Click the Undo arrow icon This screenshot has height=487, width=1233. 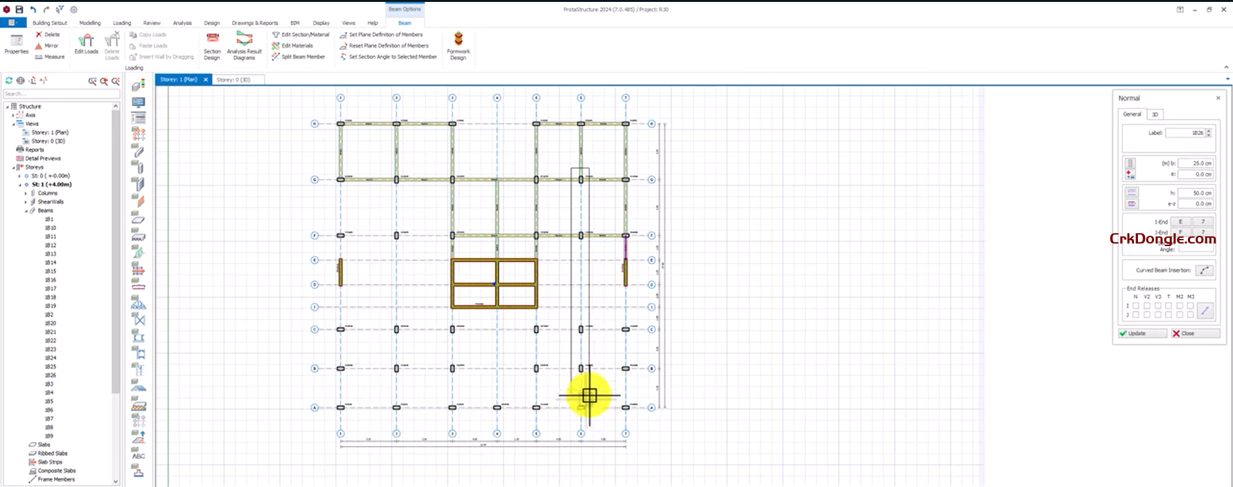[33, 10]
